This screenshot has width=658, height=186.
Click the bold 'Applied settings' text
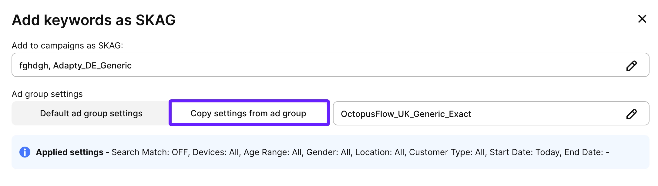[x=70, y=152]
